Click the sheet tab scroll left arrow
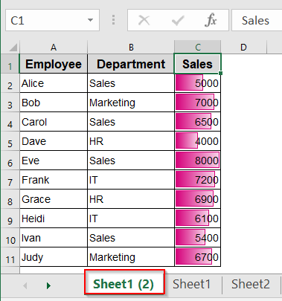282x301 pixels. (25, 285)
